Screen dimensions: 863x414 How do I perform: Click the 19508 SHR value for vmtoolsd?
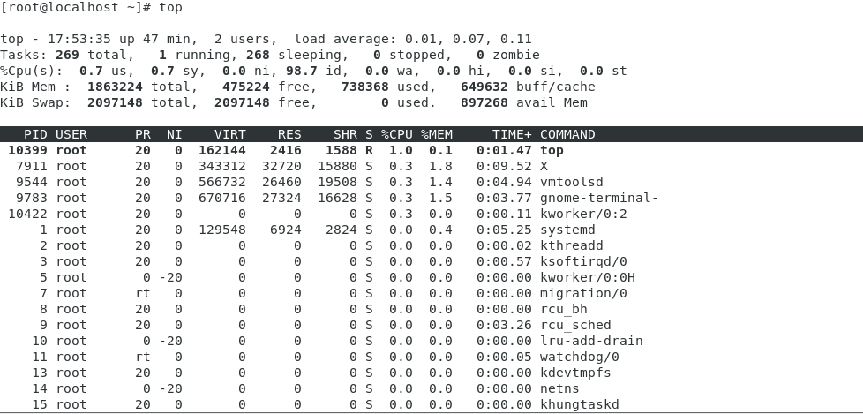tap(337, 182)
